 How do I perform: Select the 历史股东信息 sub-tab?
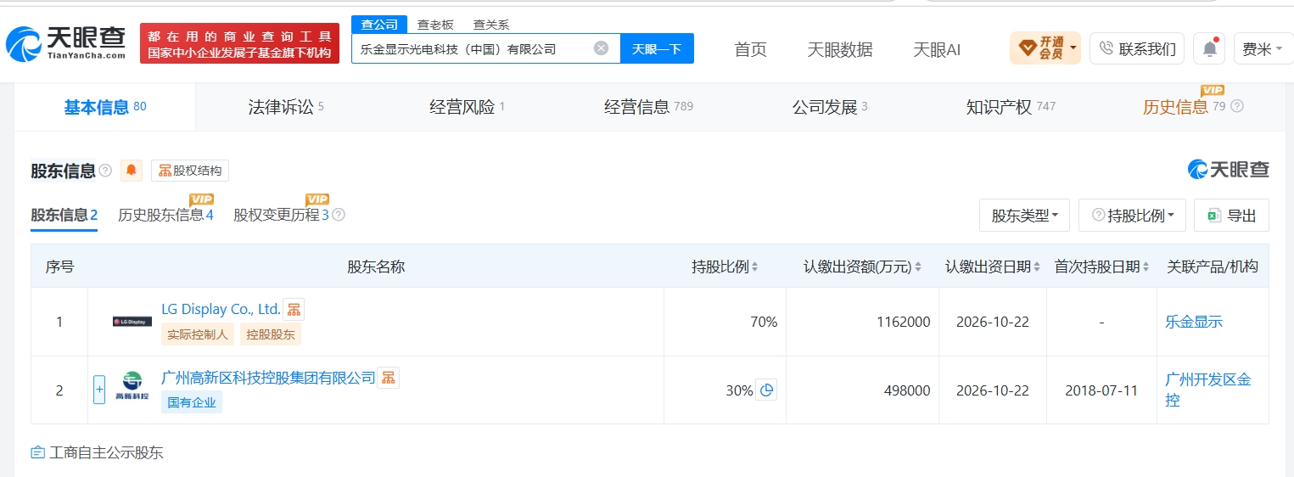pyautogui.click(x=165, y=215)
